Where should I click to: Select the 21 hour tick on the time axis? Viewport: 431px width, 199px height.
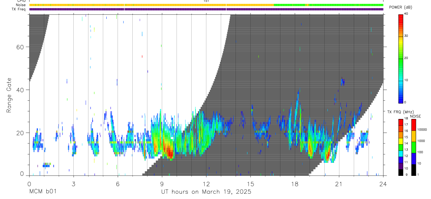click(339, 184)
